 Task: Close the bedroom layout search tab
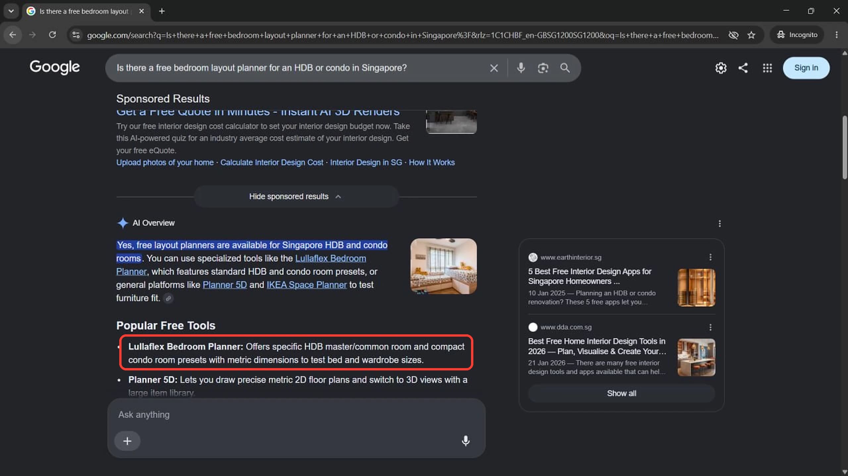point(141,11)
